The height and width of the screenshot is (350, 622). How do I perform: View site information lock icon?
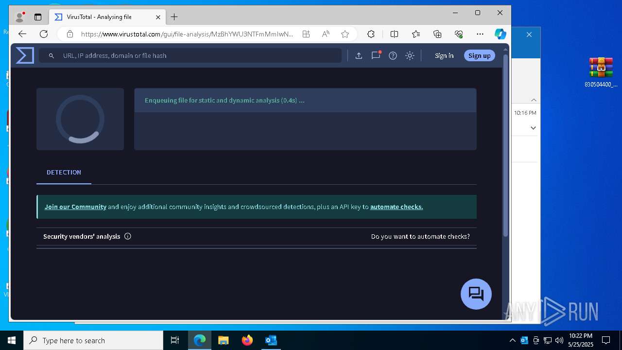click(x=70, y=34)
